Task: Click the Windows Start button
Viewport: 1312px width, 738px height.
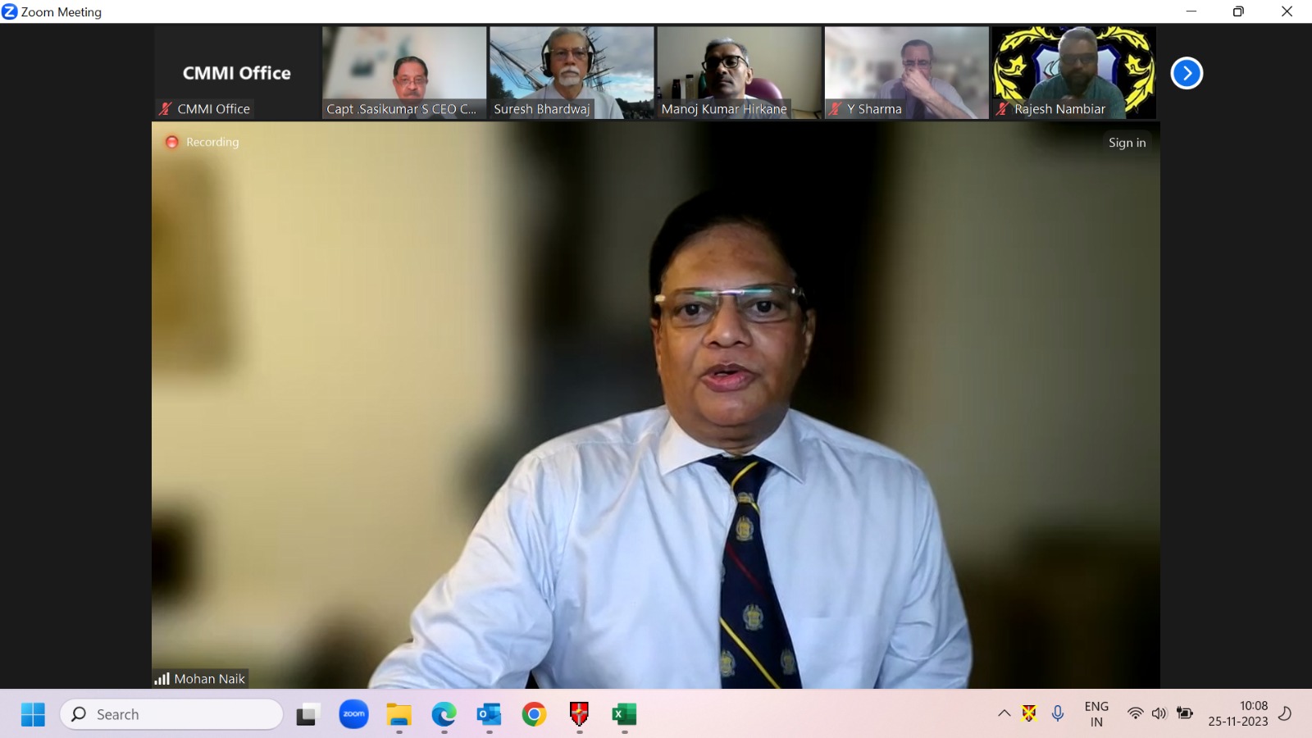Action: point(33,714)
